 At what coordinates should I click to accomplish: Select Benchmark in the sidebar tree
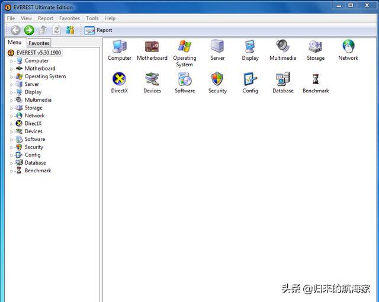[38, 171]
